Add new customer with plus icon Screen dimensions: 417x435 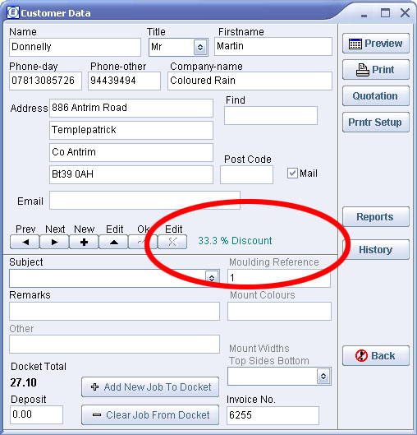[x=84, y=242]
